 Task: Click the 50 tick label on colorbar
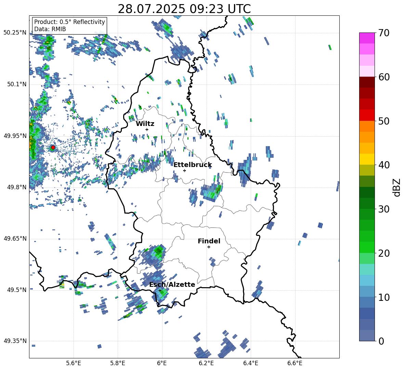coord(384,121)
